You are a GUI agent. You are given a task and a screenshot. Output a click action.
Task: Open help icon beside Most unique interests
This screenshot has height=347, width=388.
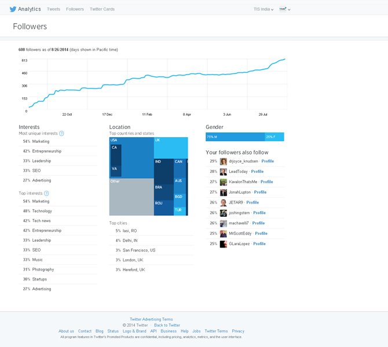(x=61, y=134)
